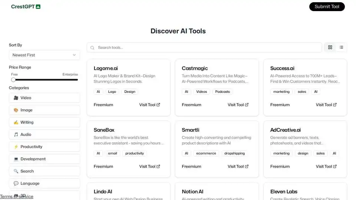This screenshot has height=200, width=356.
Task: Click the design tag on AdCreative.ai
Action: click(303, 153)
